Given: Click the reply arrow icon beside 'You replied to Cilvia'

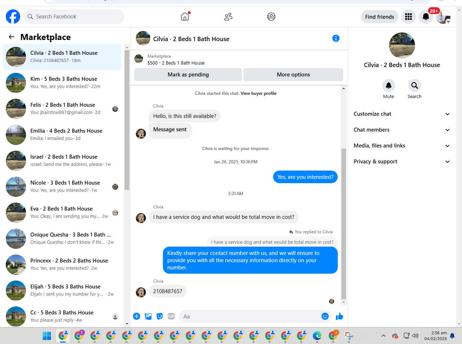Looking at the screenshot, I should (x=291, y=232).
